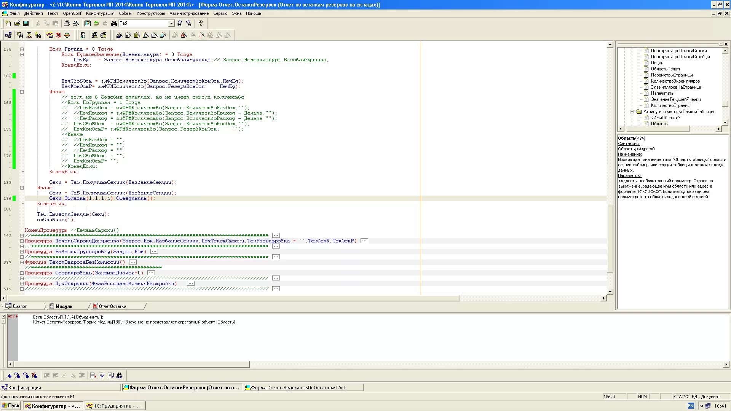Expand the folded Функция ТекстЗапросаБезКомиссии block
Viewport: 731px width, 411px height.
[22, 262]
